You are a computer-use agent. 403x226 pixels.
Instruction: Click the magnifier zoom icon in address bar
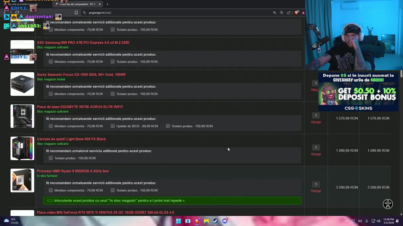point(281,13)
